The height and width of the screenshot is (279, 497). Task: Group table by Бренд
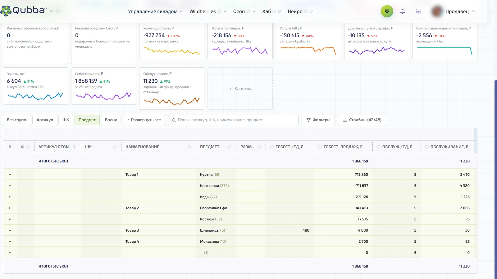point(111,120)
